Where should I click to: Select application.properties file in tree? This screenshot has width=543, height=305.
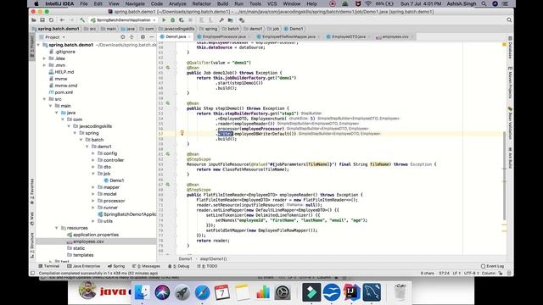pyautogui.click(x=96, y=235)
